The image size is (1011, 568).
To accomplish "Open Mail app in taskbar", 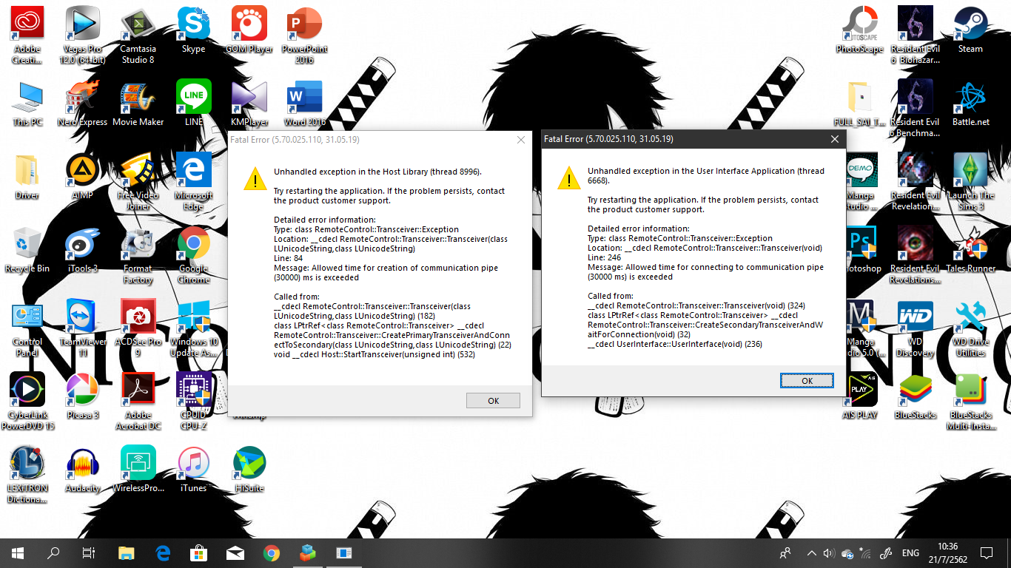I will point(235,552).
